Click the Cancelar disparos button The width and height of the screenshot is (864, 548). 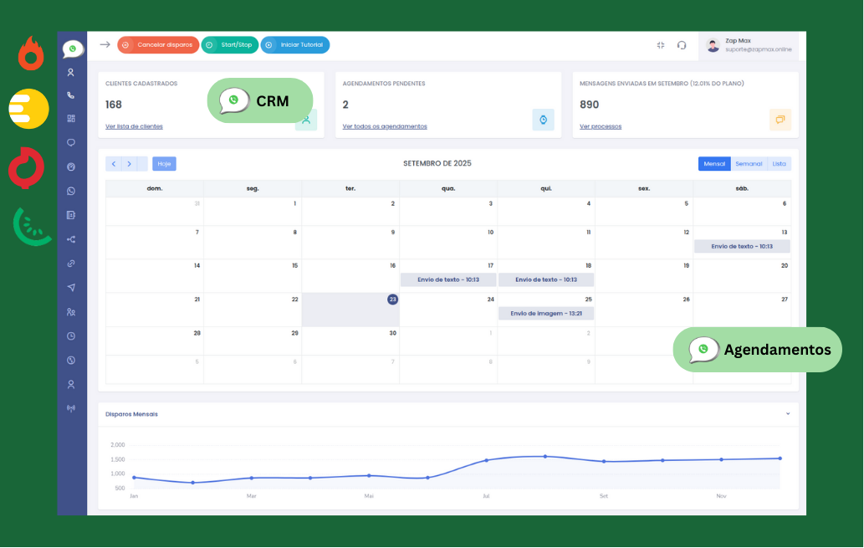[x=158, y=45]
